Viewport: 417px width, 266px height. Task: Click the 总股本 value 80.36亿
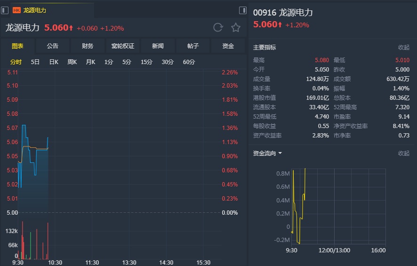click(400, 97)
